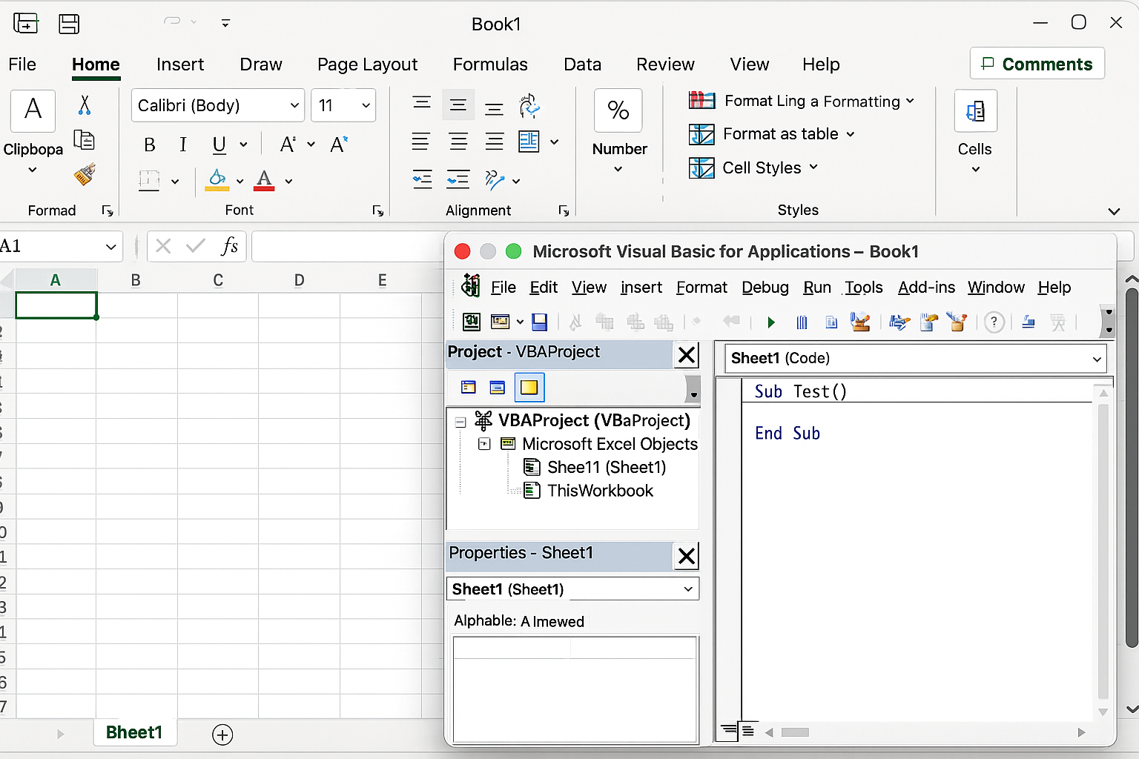The image size is (1139, 759).
Task: Toggle Bold formatting
Action: (x=150, y=145)
